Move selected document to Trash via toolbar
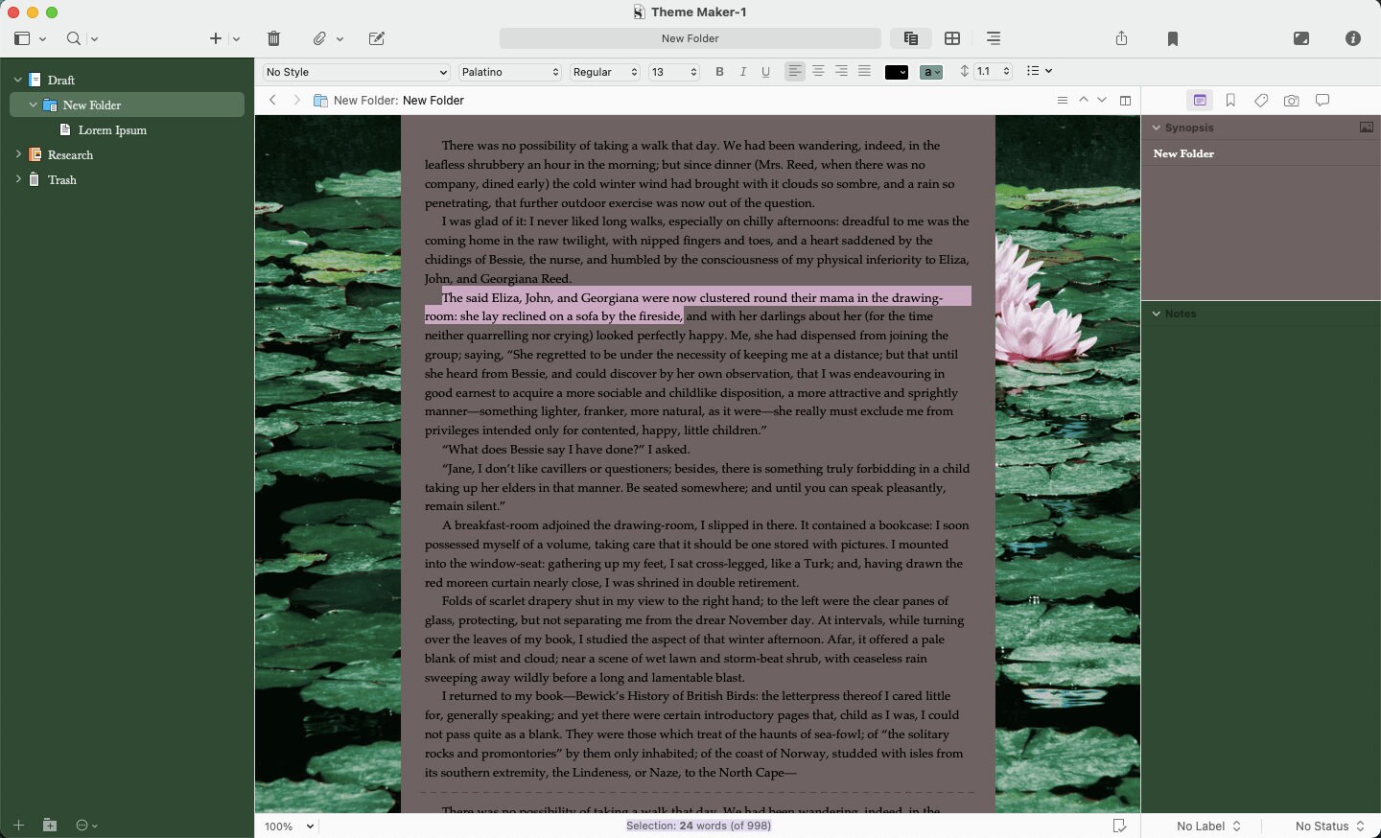Viewport: 1381px width, 838px height. point(273,38)
